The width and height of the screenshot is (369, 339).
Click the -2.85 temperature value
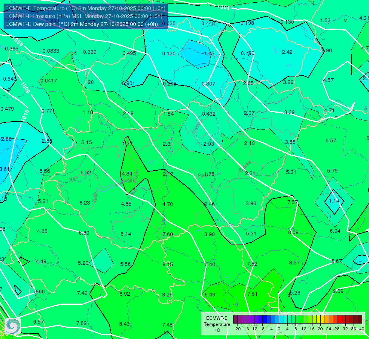pyautogui.click(x=46, y=141)
